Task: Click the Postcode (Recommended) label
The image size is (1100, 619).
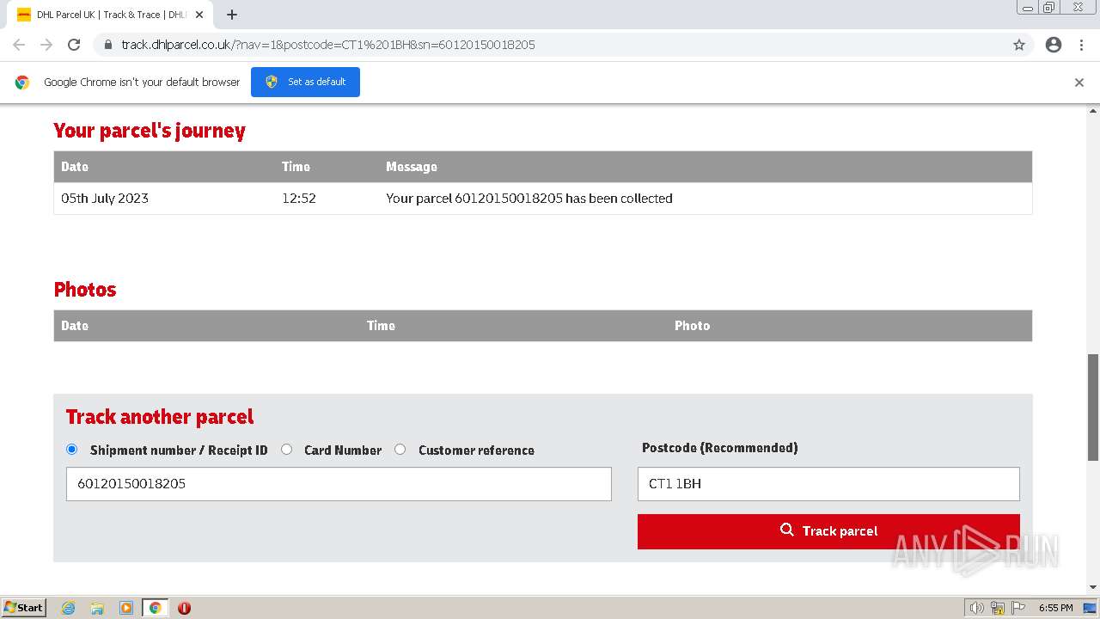Action: point(720,448)
